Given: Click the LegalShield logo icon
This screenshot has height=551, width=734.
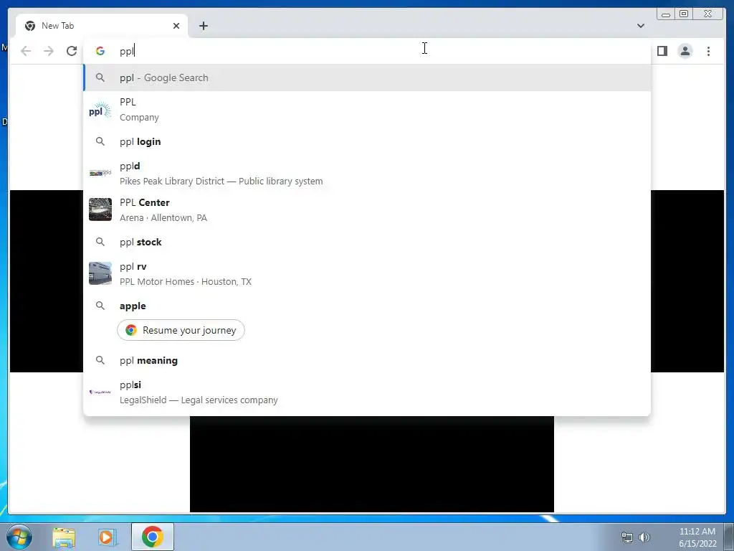Looking at the screenshot, I should pos(100,392).
